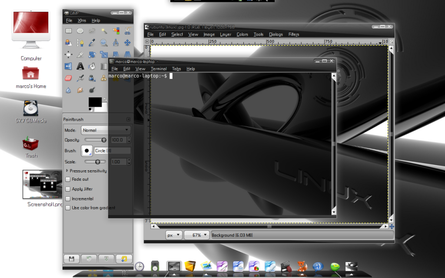
Task: Click the terminal window vertical scrollbar
Action: [x=334, y=144]
